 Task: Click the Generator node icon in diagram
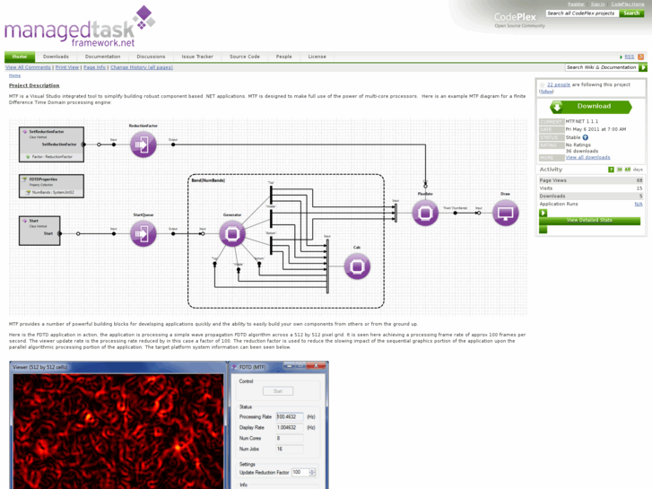pyautogui.click(x=232, y=233)
